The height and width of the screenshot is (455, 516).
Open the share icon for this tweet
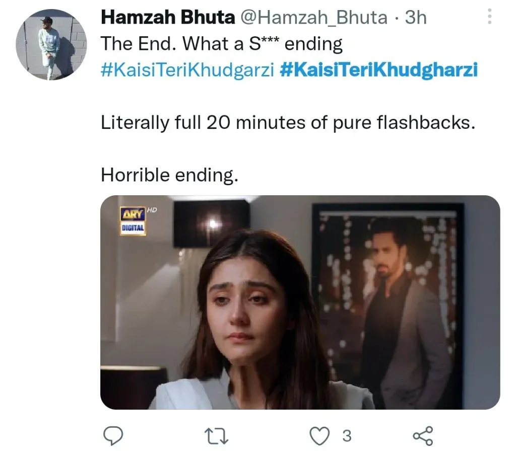(423, 436)
